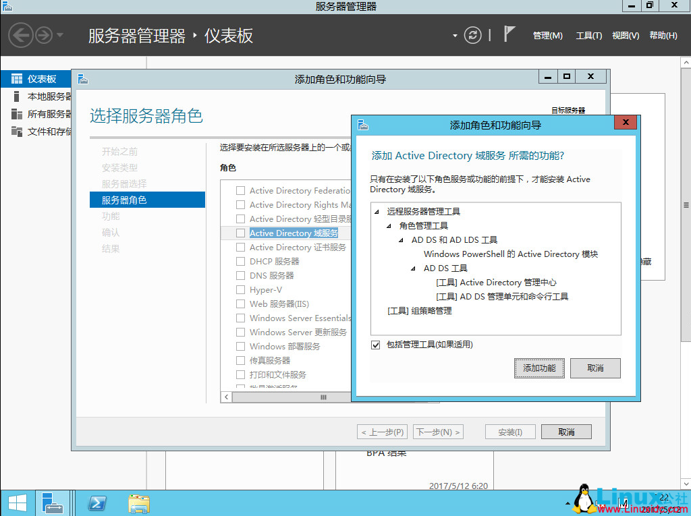Enable the DNS 服务器 role
691x516 pixels.
240,275
